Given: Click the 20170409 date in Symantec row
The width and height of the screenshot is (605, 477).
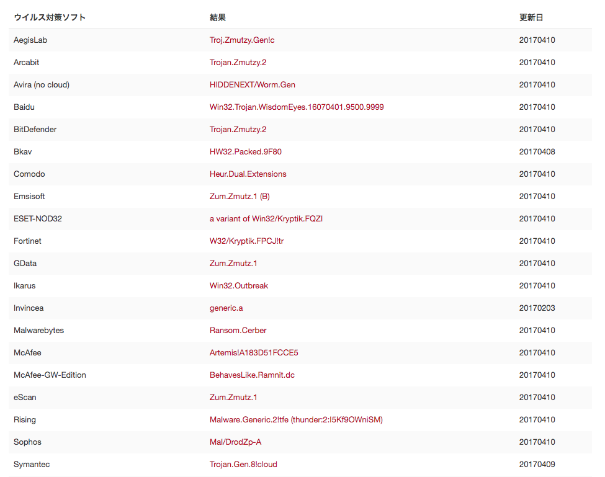Looking at the screenshot, I should pos(537,465).
